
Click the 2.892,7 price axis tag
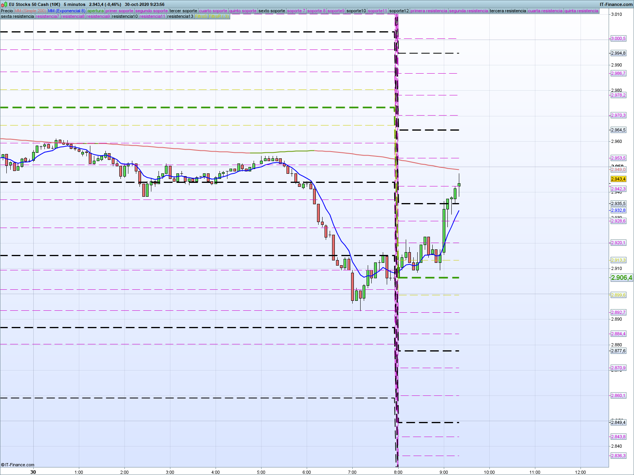[618, 312]
